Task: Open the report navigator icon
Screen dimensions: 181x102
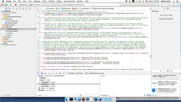Action: [x=30, y=8]
